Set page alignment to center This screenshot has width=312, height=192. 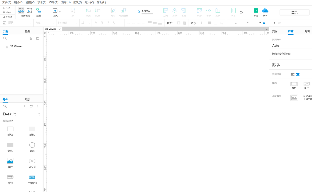298,74
